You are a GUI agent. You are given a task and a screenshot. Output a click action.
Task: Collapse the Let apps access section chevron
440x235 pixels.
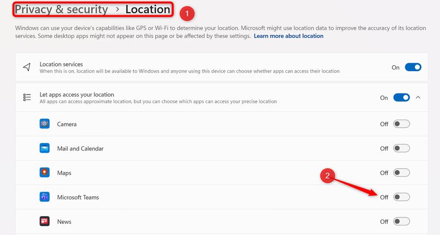[418, 98]
